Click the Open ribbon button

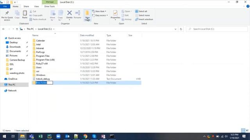(x=127, y=11)
